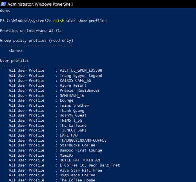The image size is (196, 182).
Task: Click the 'User profiles' heading
Action: tap(14, 61)
